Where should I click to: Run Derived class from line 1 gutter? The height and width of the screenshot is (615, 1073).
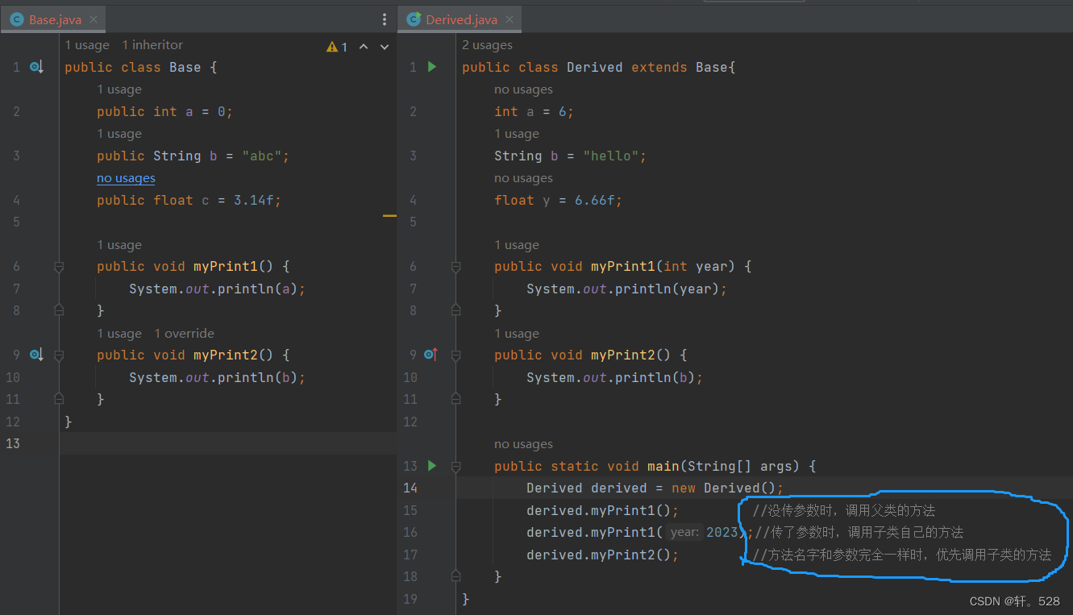(x=432, y=67)
